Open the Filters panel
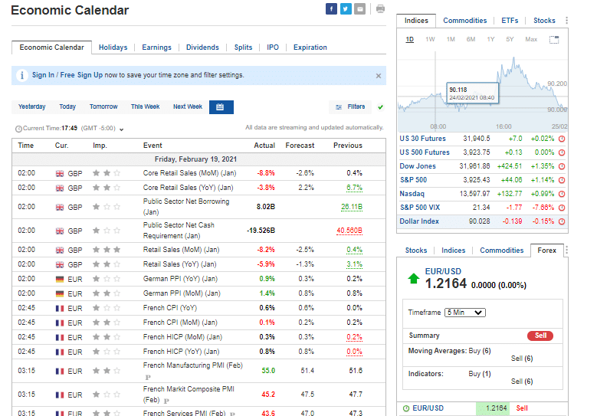 350,107
